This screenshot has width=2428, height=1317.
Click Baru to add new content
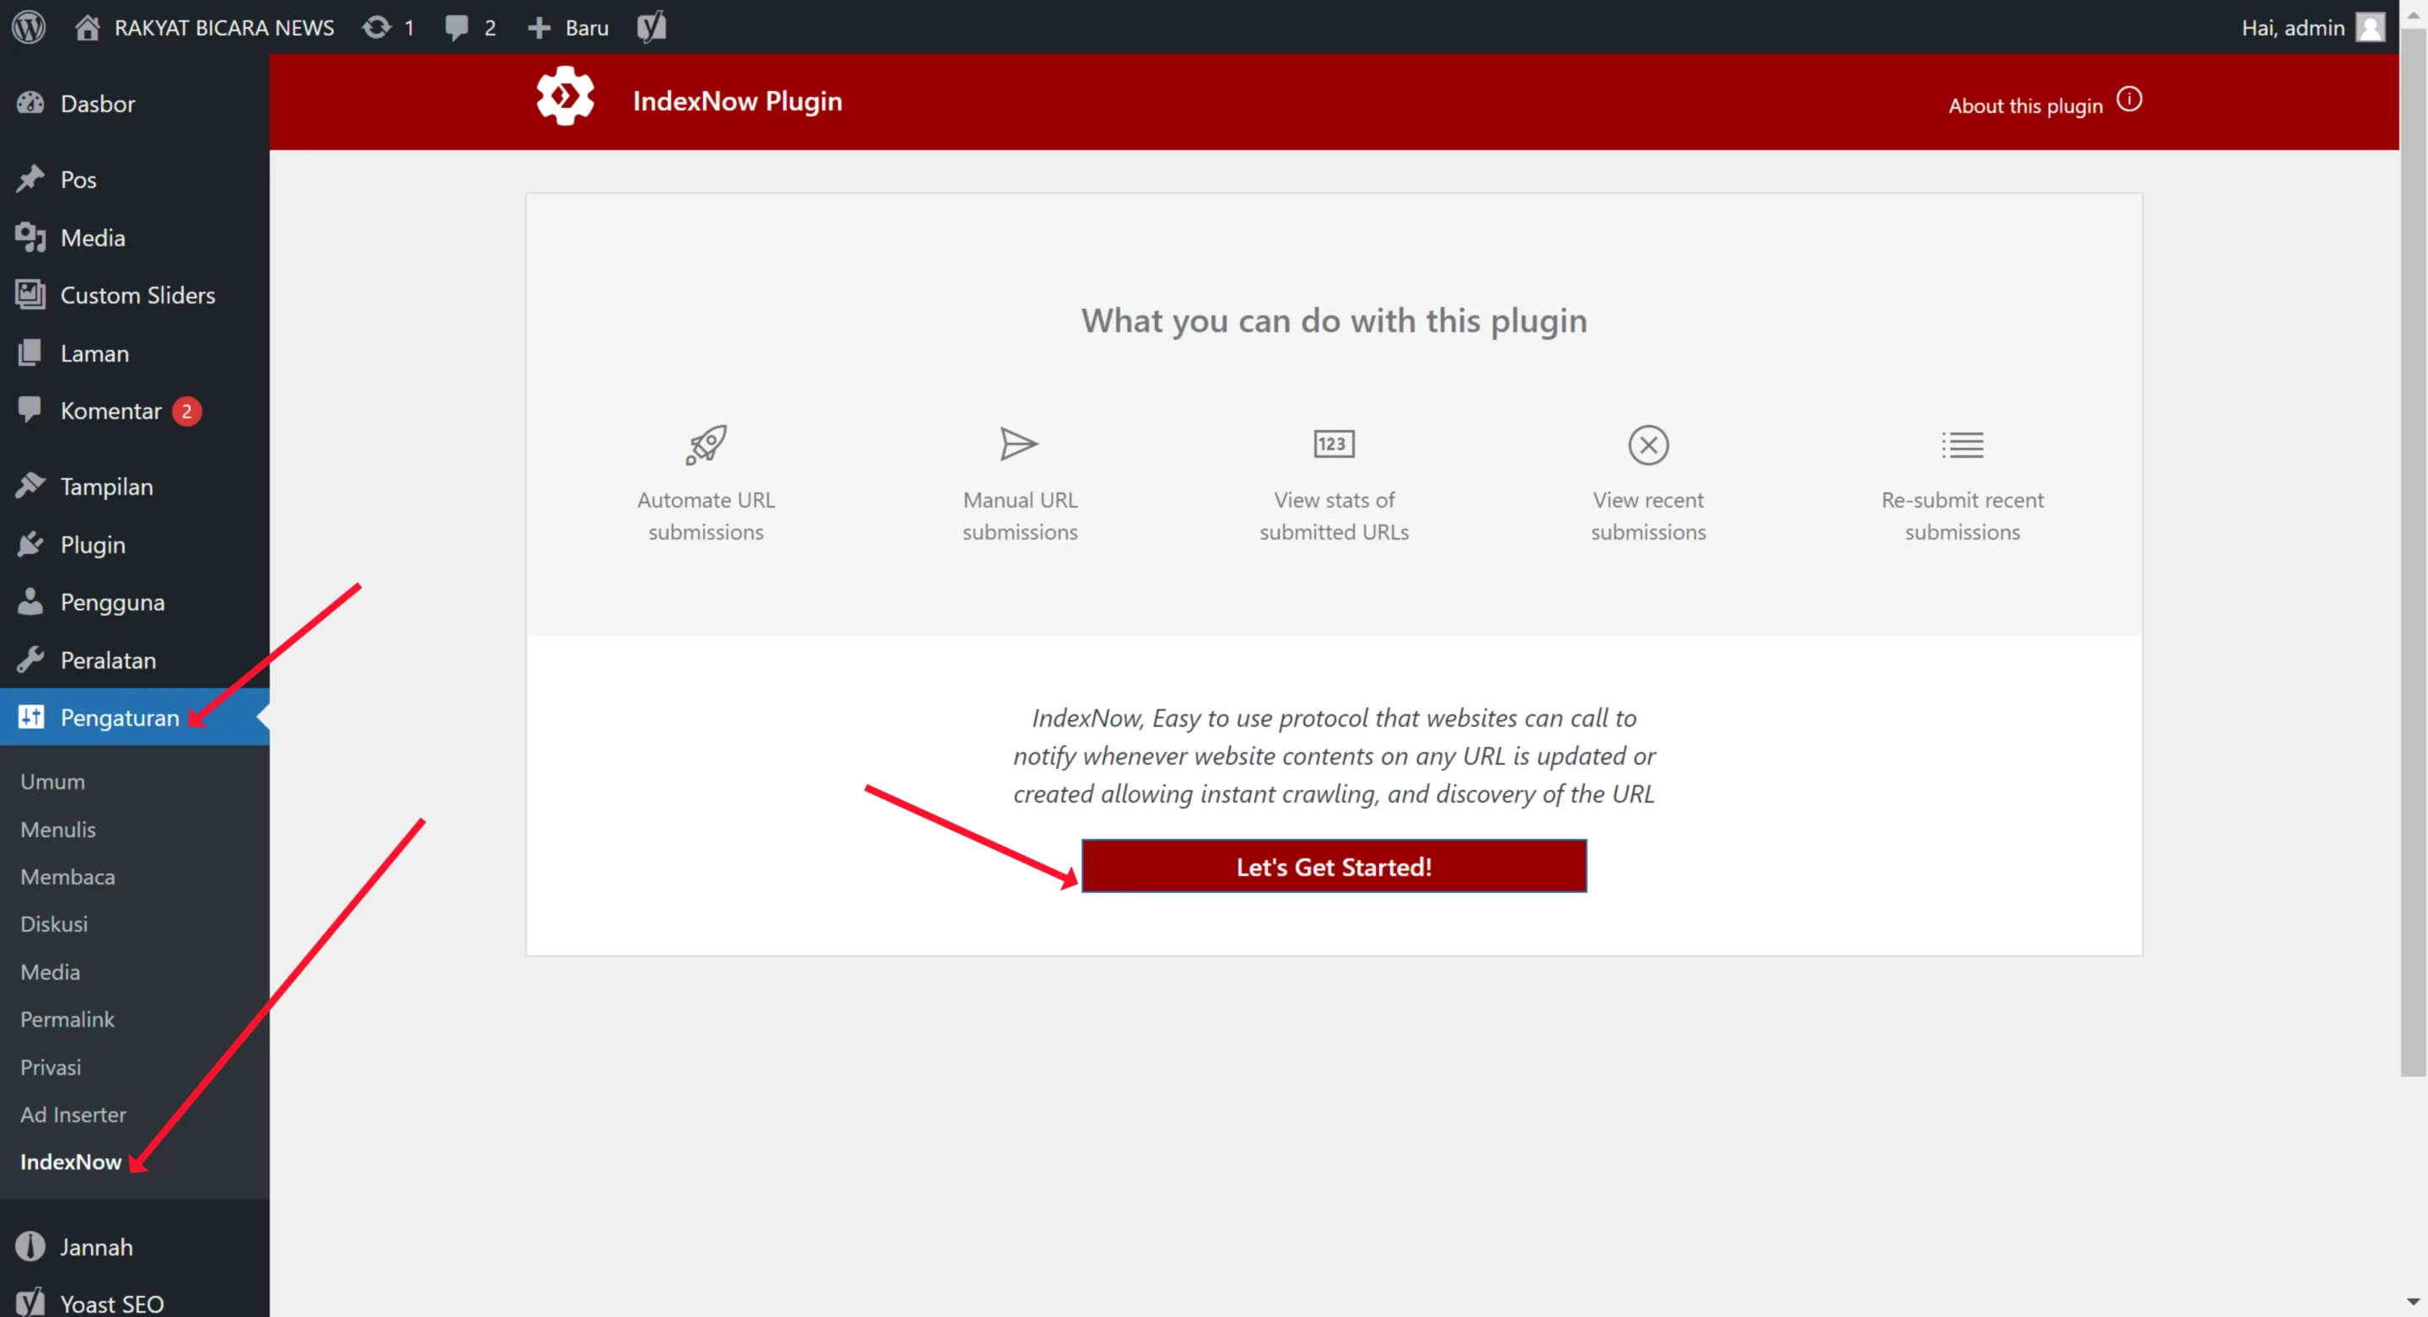(586, 27)
